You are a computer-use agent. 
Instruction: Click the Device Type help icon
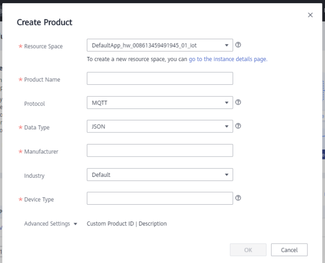pos(238,198)
